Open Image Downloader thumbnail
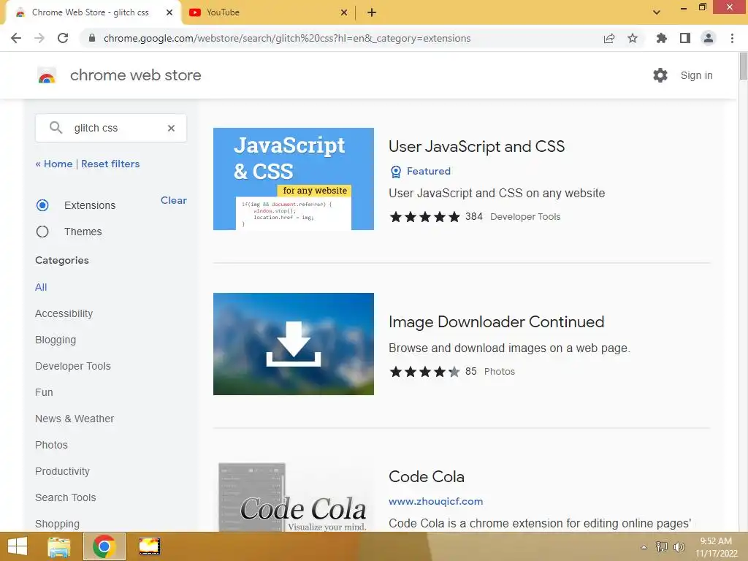Viewport: 748px width, 561px height. (294, 344)
